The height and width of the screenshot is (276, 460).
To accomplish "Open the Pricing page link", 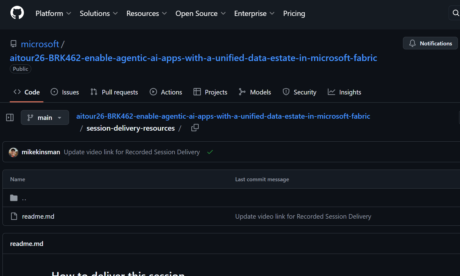I will [x=294, y=13].
